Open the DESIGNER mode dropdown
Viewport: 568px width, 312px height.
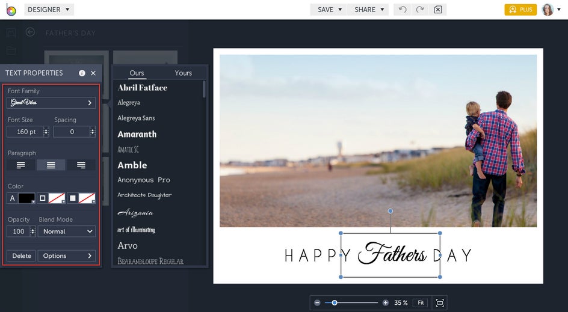(49, 10)
